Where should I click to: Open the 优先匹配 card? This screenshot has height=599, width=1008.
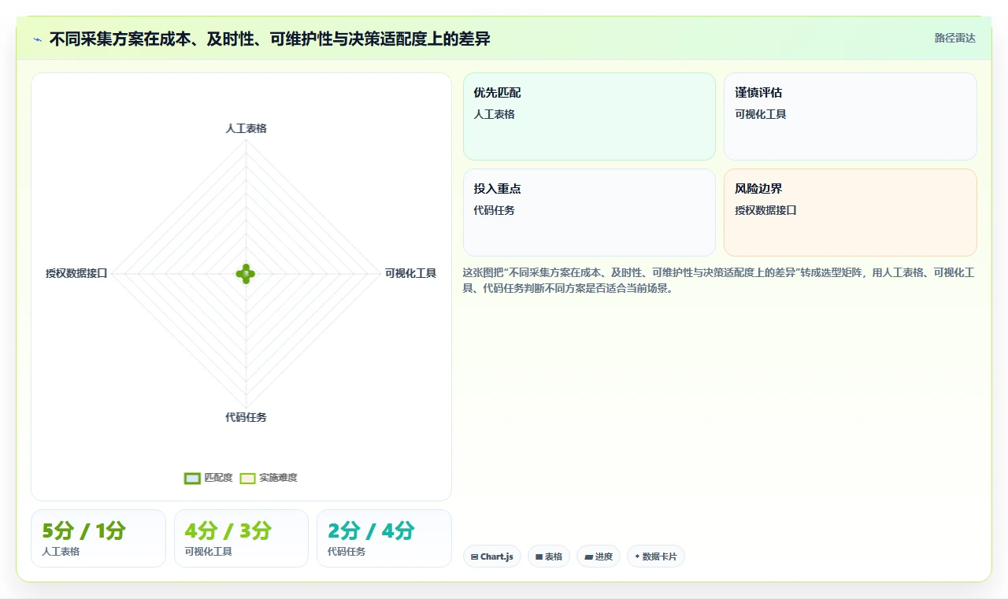point(589,116)
